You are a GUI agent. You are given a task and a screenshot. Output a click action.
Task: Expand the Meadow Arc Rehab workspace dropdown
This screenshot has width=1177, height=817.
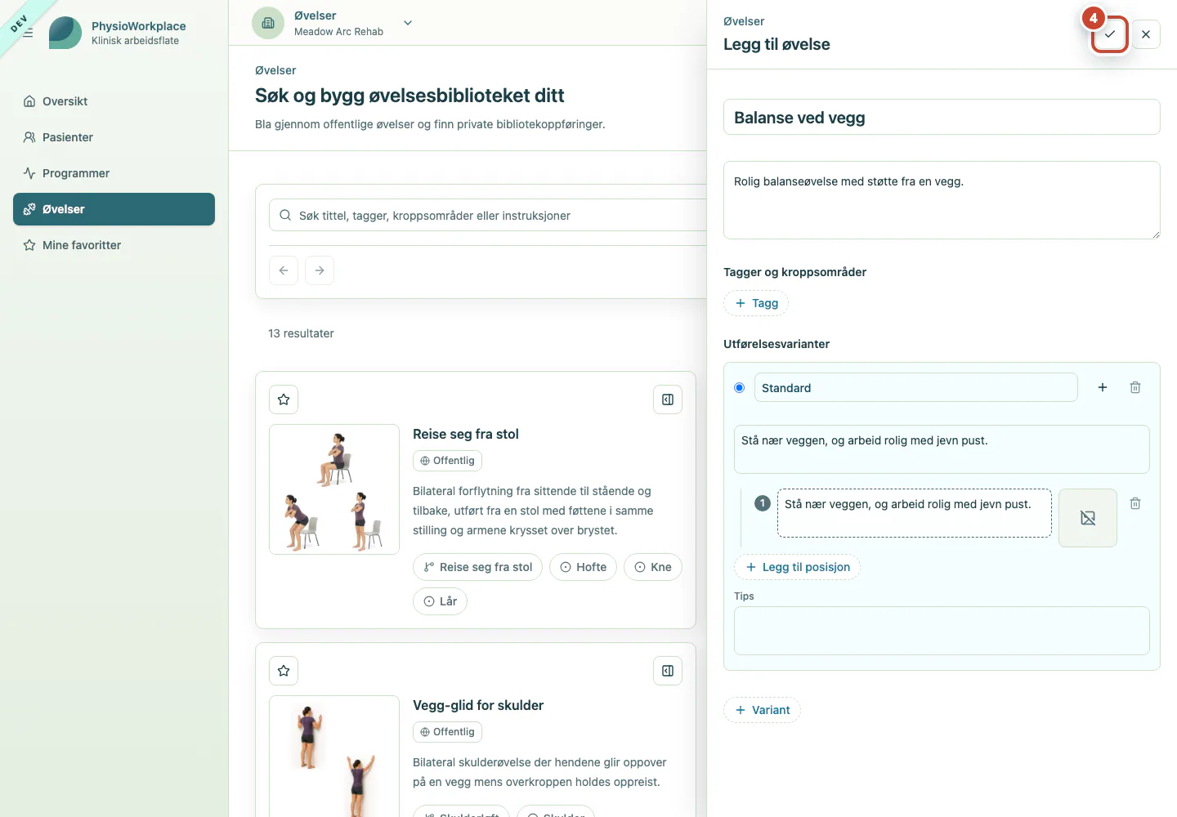[408, 23]
